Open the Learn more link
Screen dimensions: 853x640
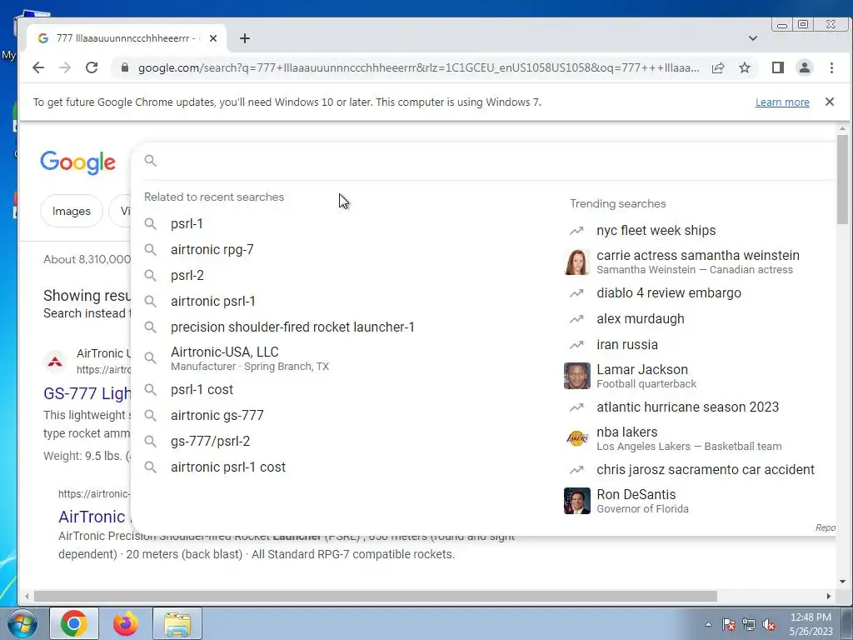click(x=781, y=102)
